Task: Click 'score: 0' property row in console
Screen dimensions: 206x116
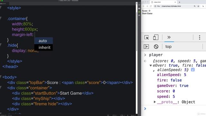Action: coord(166,91)
